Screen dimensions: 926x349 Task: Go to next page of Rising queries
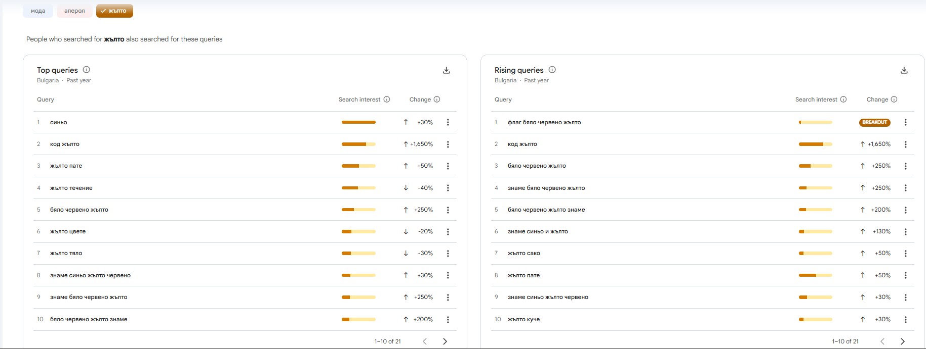tap(902, 341)
